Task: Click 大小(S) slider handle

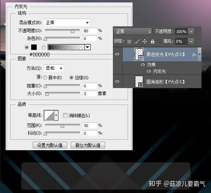Action: coord(47,94)
